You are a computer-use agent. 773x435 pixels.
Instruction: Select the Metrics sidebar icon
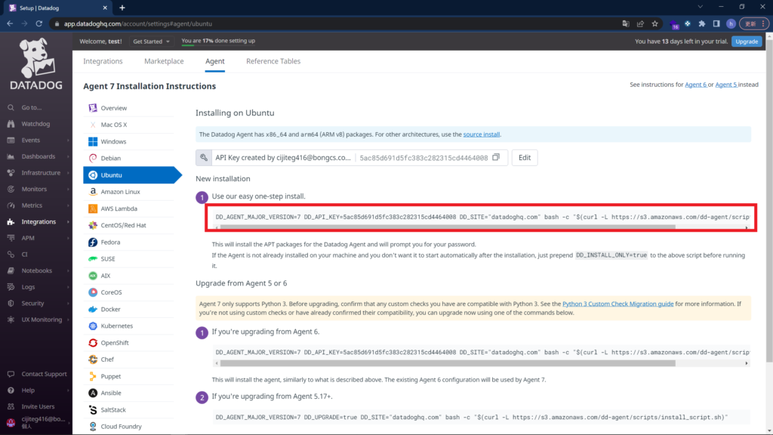click(x=11, y=205)
